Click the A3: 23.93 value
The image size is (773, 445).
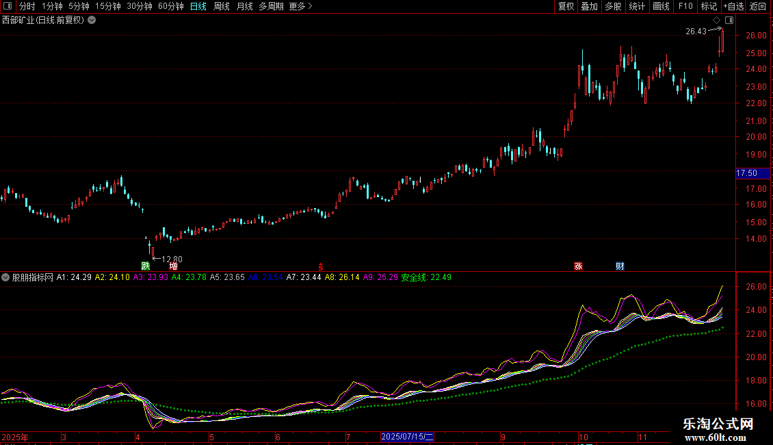tap(151, 277)
